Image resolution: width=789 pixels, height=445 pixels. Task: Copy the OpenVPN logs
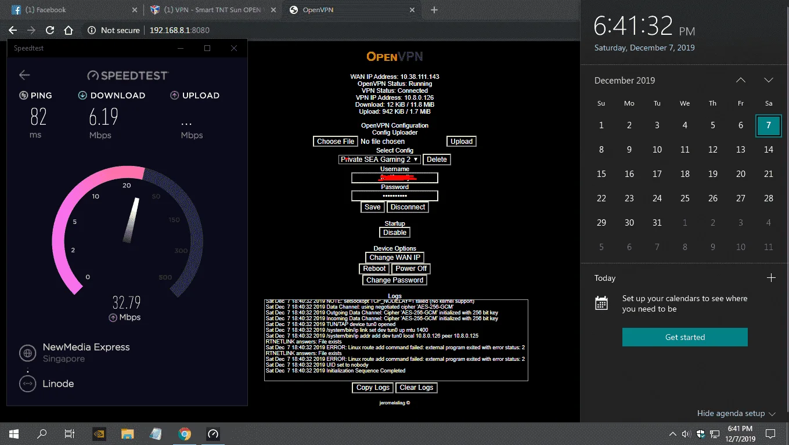coord(373,388)
